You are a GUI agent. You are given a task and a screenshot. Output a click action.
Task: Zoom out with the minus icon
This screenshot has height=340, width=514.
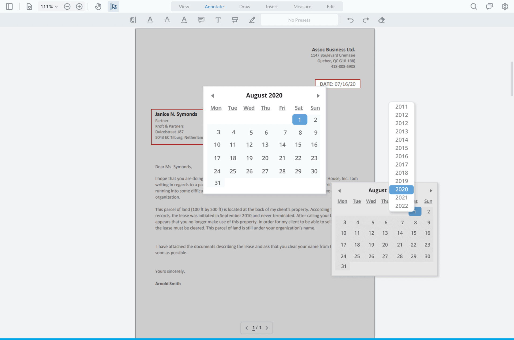coord(67,6)
